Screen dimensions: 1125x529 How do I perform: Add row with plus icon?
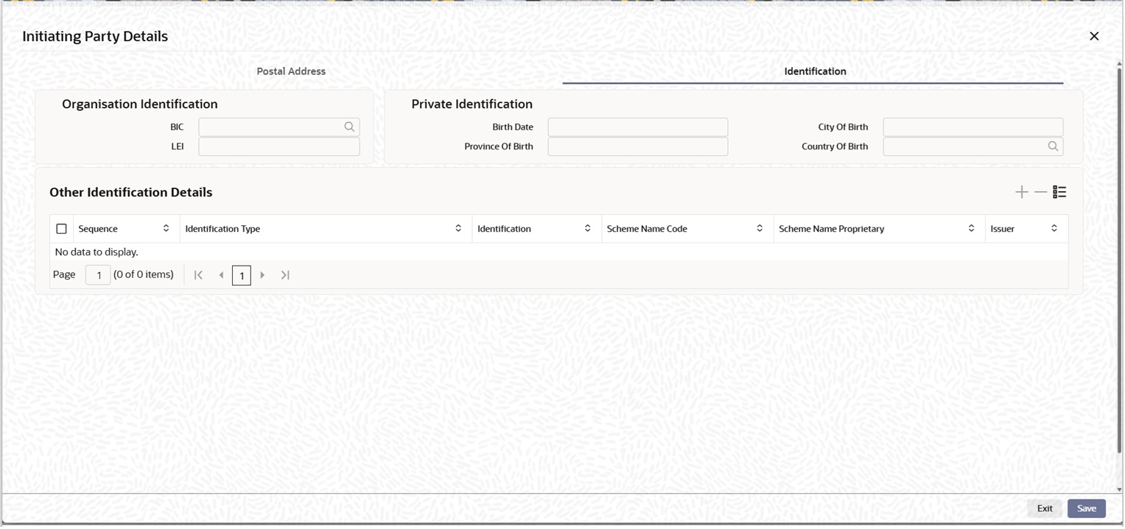[x=1021, y=192]
